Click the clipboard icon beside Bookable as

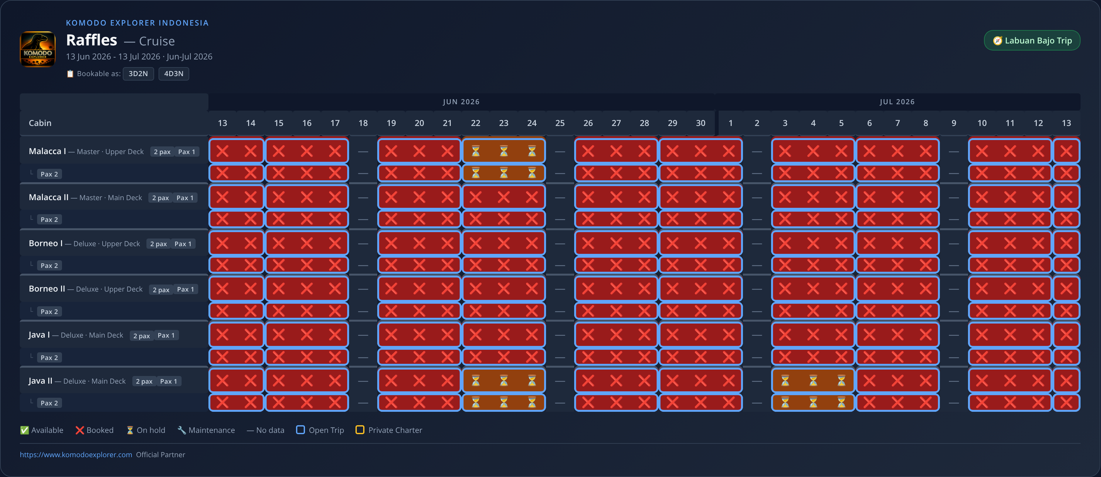(70, 74)
